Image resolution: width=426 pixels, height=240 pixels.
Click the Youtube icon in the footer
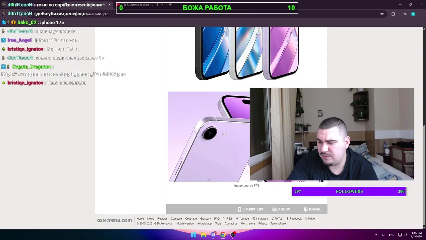point(237,219)
